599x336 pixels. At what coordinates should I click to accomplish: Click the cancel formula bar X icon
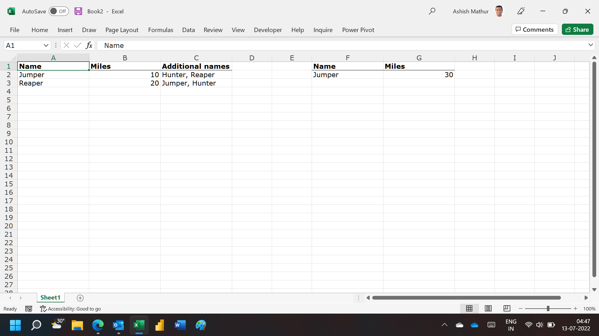point(66,45)
